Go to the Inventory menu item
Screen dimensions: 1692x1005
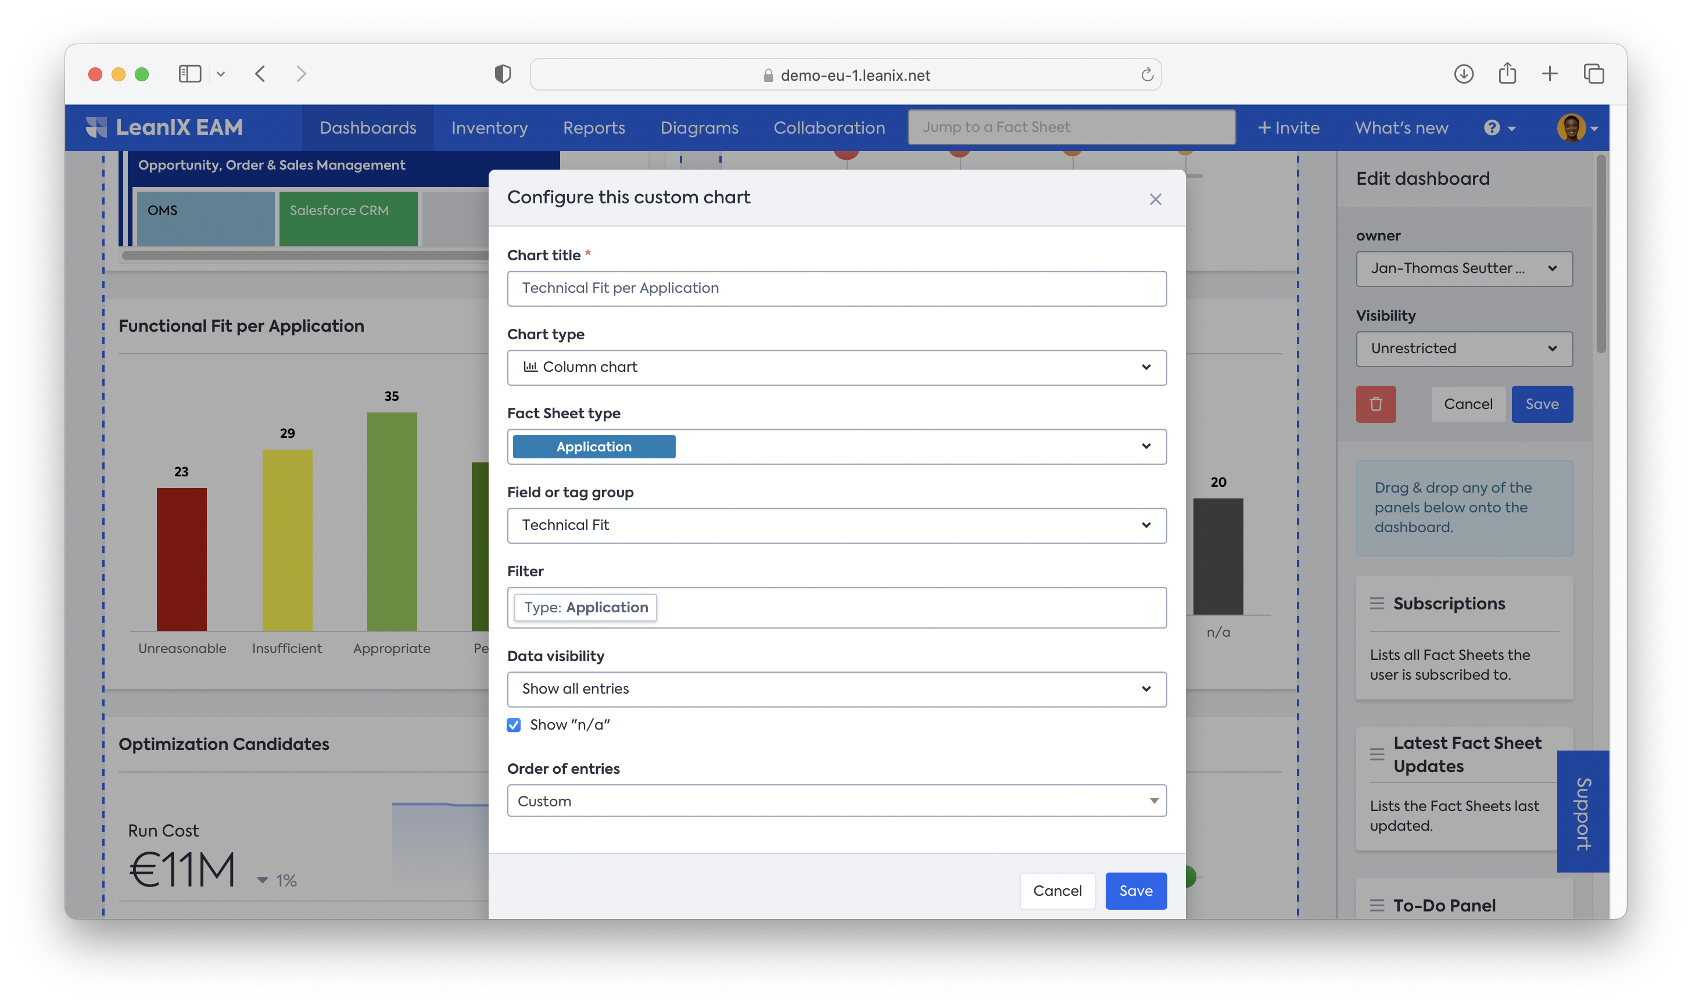[489, 128]
